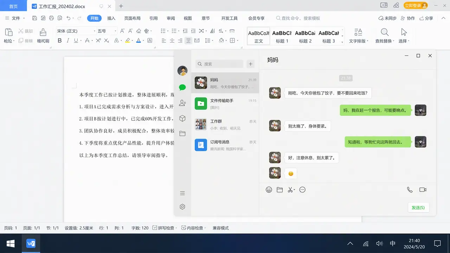The image size is (450, 253).
Task: Toggle underline formatting in WPS ribbon
Action: pyautogui.click(x=76, y=41)
